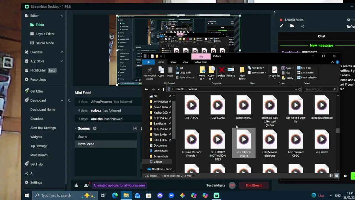355x200 pixels.
Task: Open Downloads in navigation pane
Action: 160,151
